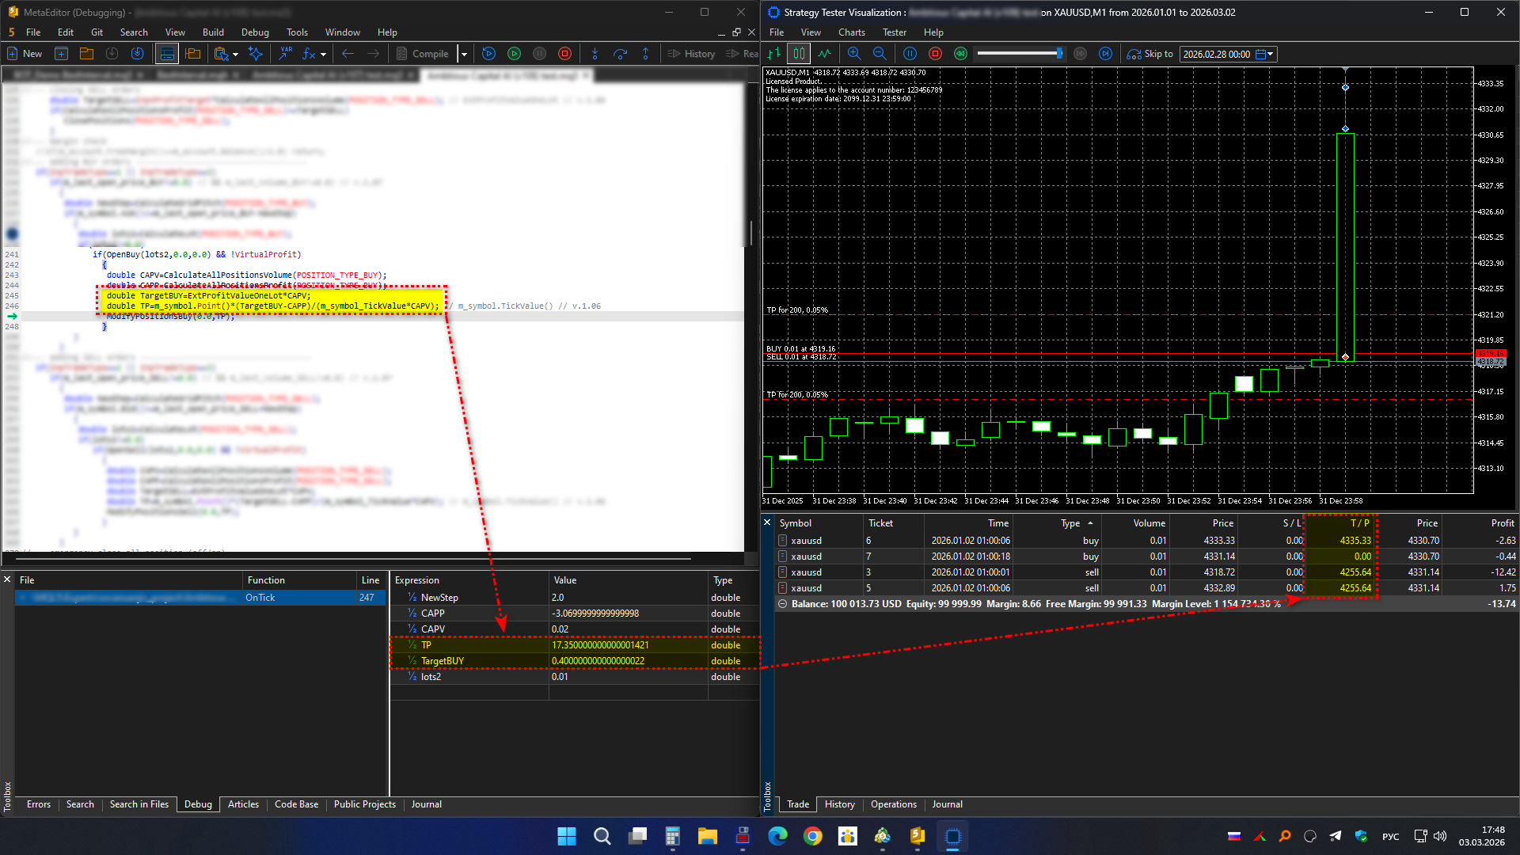This screenshot has height=855, width=1520.
Task: Zoom out the tester chart
Action: click(879, 54)
